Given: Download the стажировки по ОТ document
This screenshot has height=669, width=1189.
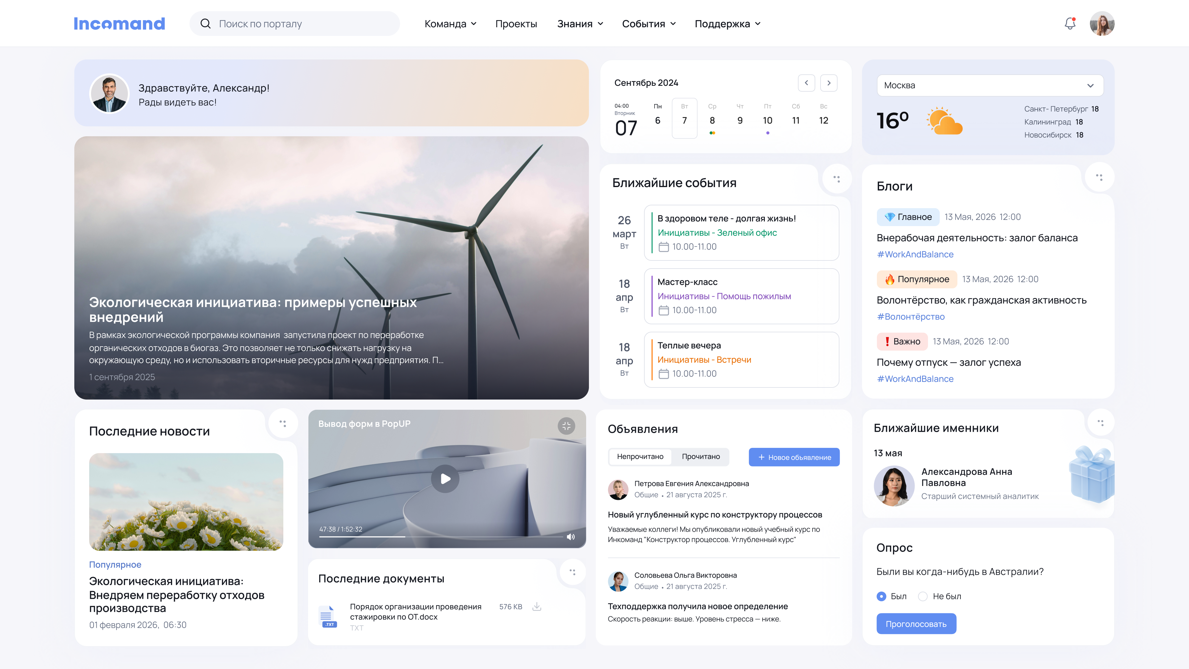Looking at the screenshot, I should [x=537, y=606].
